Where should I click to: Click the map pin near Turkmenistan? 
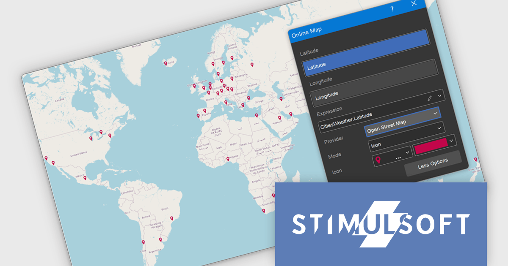(x=281, y=99)
